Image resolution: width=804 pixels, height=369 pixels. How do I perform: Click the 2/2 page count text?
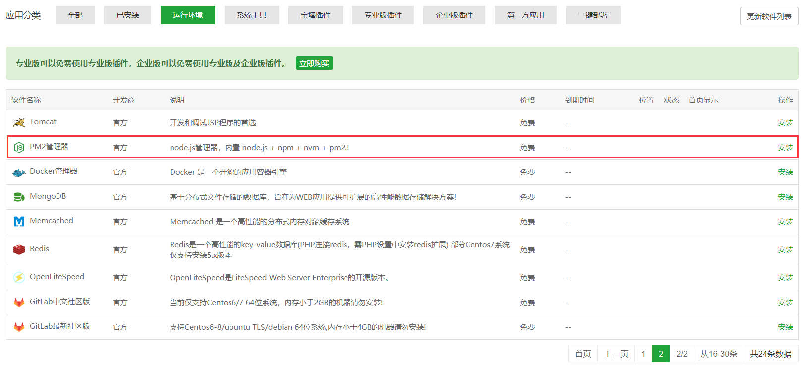[x=682, y=354]
